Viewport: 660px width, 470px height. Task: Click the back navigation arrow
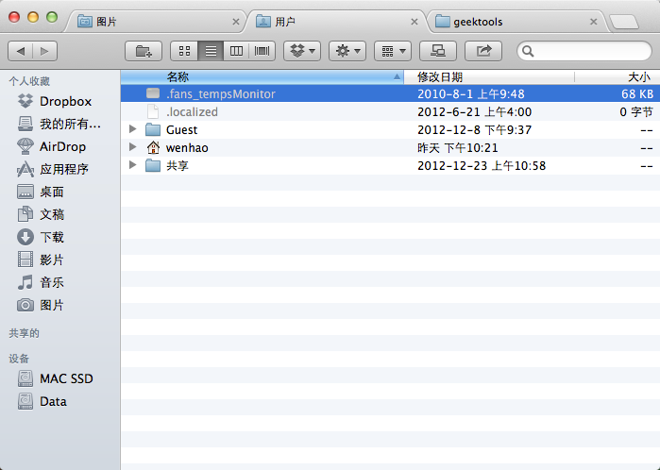[21, 51]
